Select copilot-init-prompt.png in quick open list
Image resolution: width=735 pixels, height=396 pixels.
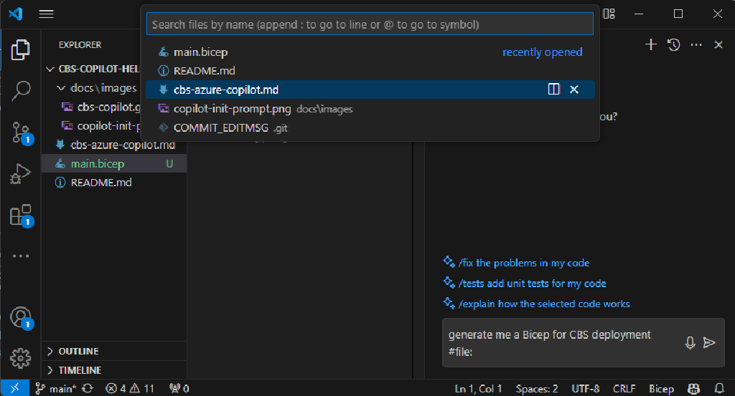click(370, 108)
